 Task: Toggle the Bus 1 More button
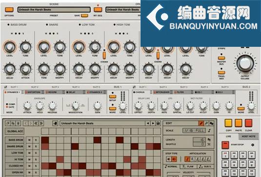tap(113, 109)
